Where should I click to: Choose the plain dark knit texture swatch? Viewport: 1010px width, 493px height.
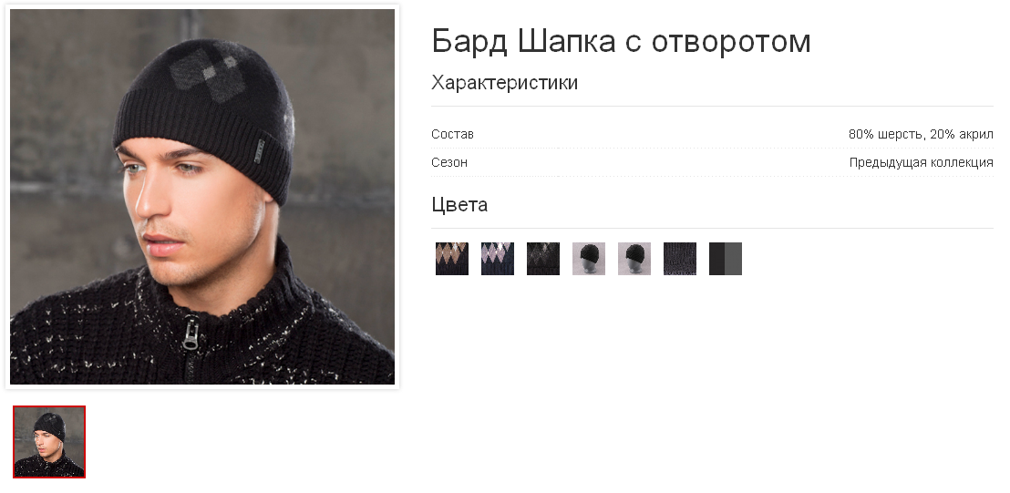(x=680, y=259)
